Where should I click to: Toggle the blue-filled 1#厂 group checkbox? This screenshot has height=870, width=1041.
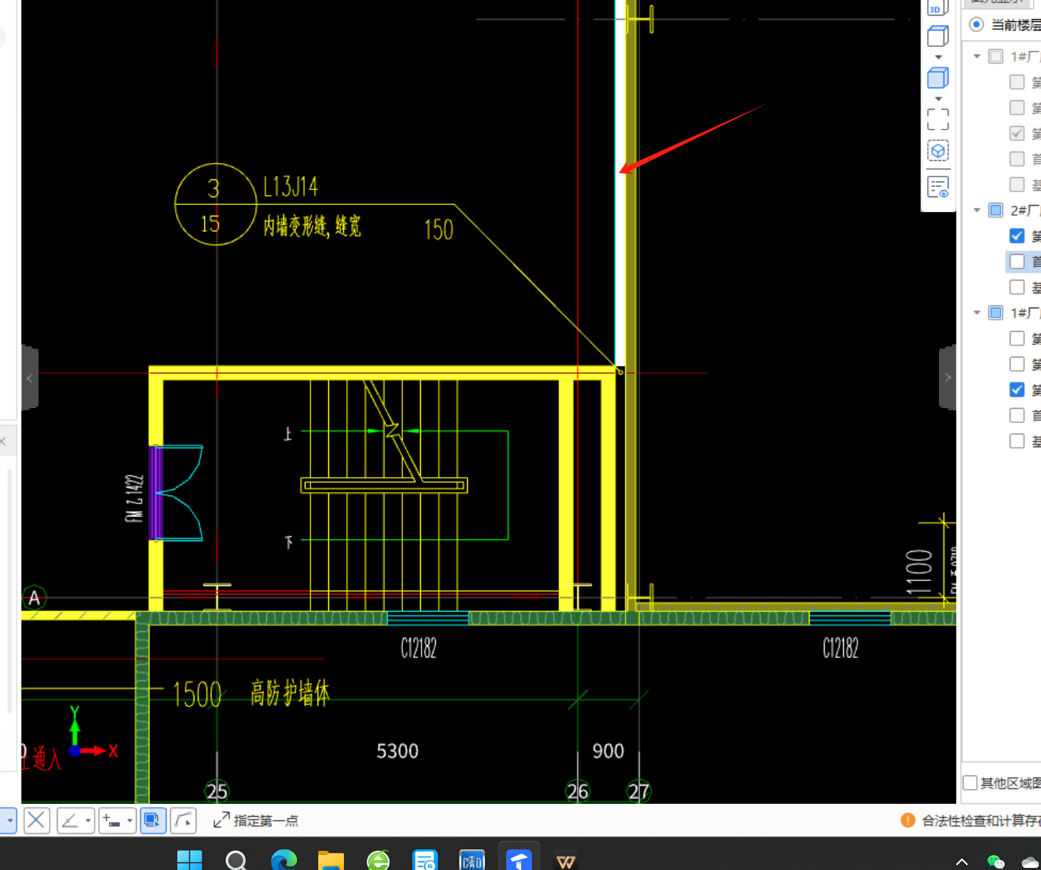pos(996,313)
